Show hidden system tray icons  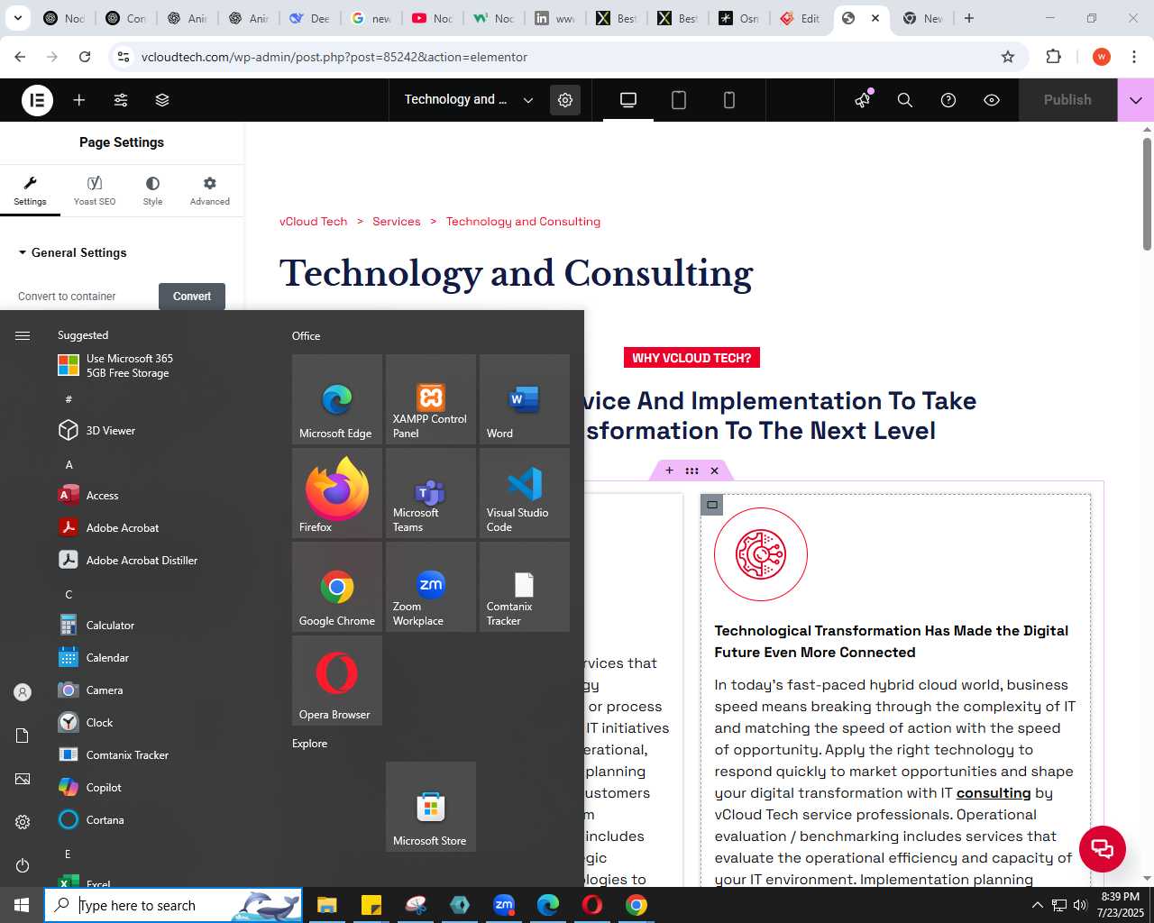pyautogui.click(x=1037, y=905)
